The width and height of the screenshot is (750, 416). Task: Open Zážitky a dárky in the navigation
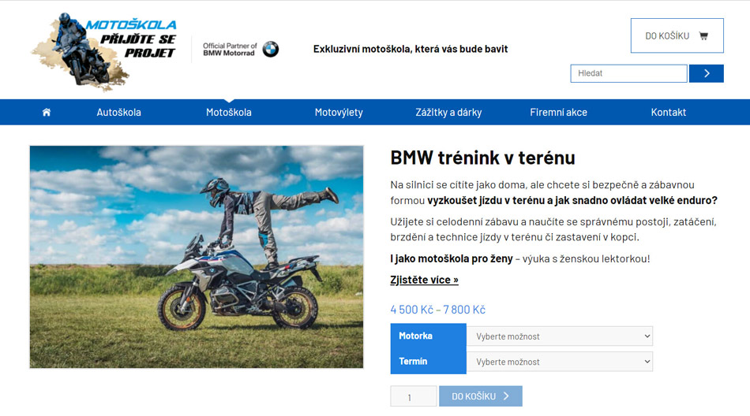click(x=448, y=112)
